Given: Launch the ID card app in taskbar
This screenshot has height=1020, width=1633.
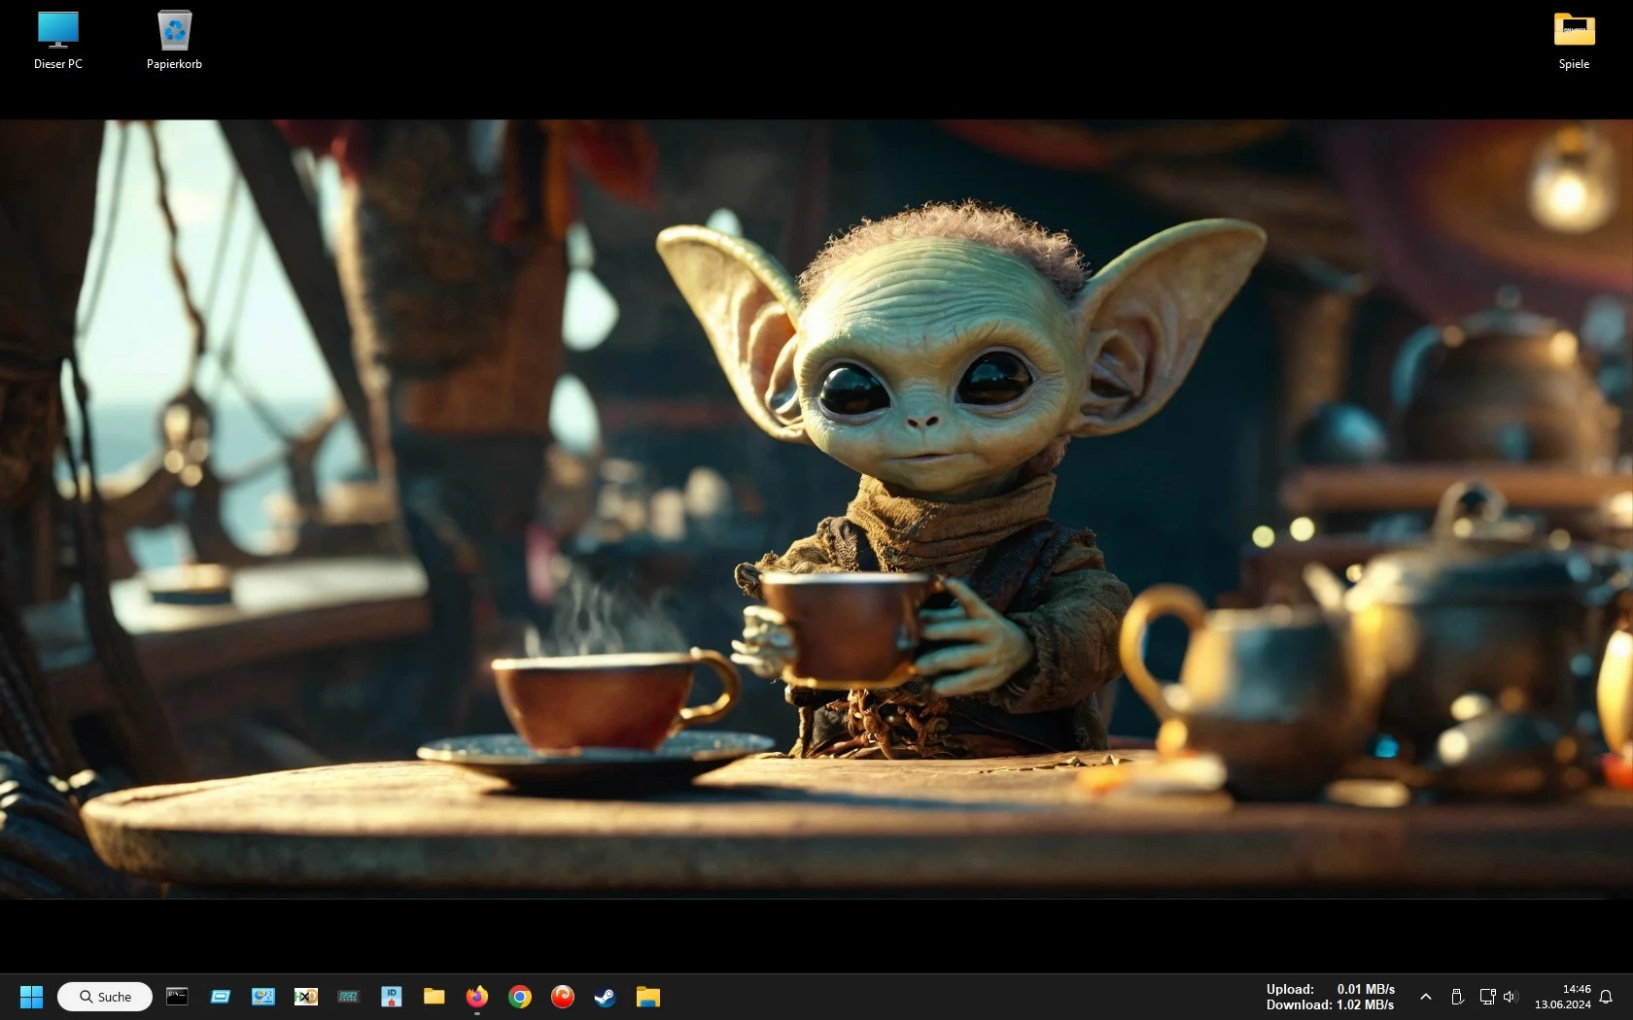Looking at the screenshot, I should click(392, 996).
